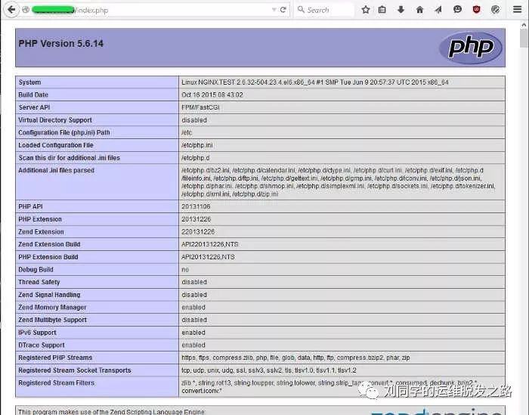This screenshot has width=529, height=415.
Task: Click the vertical scrollbar up arrow
Action: [524, 25]
